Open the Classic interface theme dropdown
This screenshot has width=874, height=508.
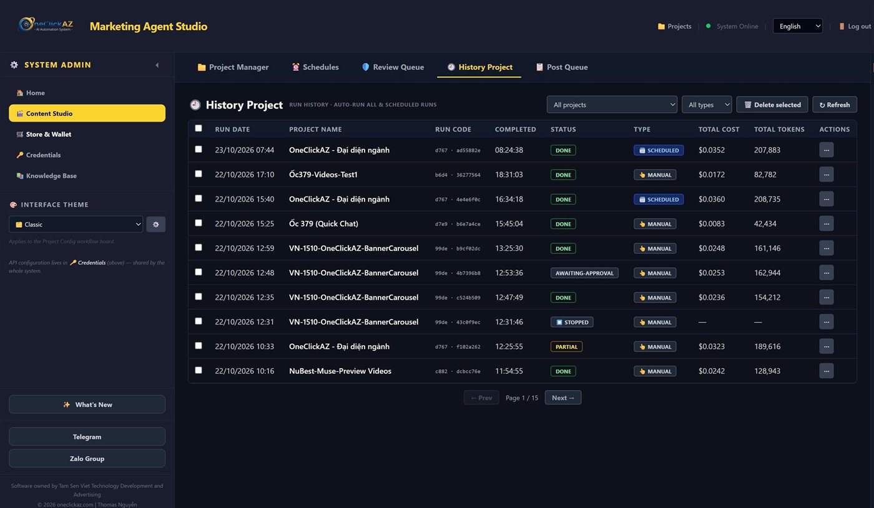[76, 225]
